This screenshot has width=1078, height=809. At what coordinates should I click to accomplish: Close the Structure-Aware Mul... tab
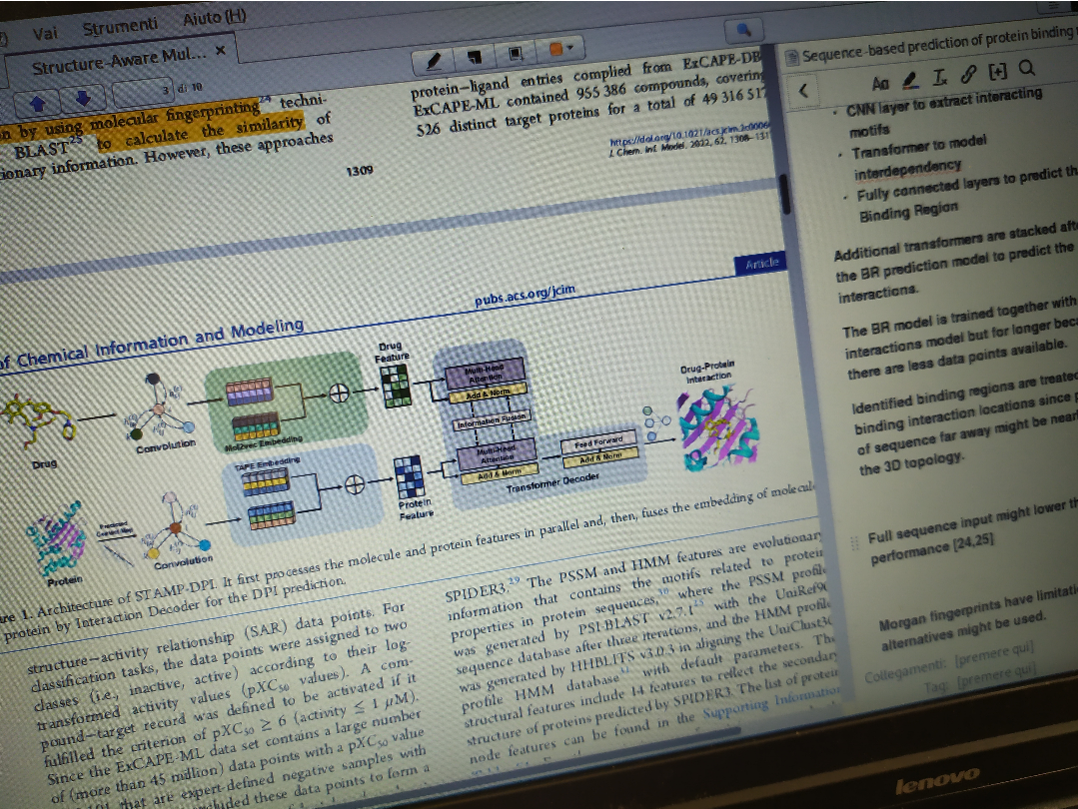click(x=220, y=50)
